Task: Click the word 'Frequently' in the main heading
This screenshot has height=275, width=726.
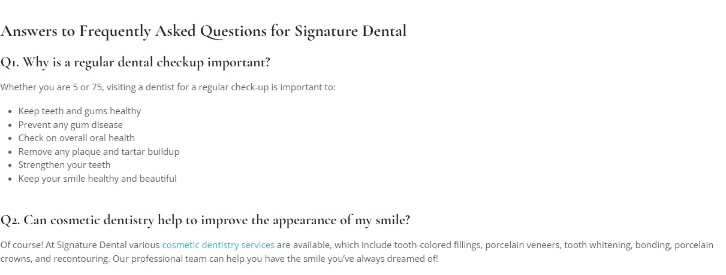Action: coord(115,31)
